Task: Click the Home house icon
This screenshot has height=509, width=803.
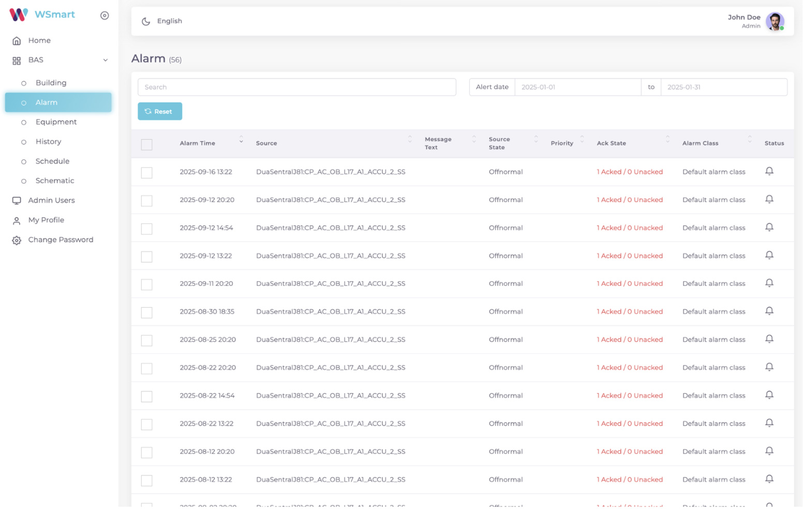Action: 17,41
